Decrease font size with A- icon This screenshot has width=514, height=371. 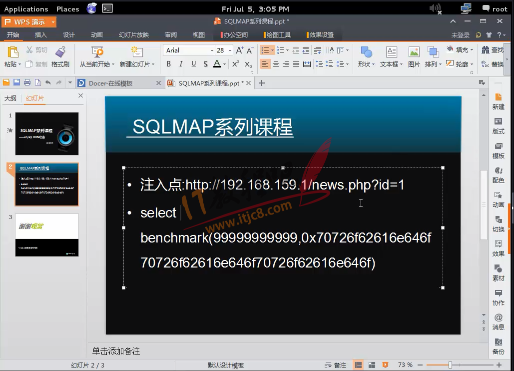point(250,50)
